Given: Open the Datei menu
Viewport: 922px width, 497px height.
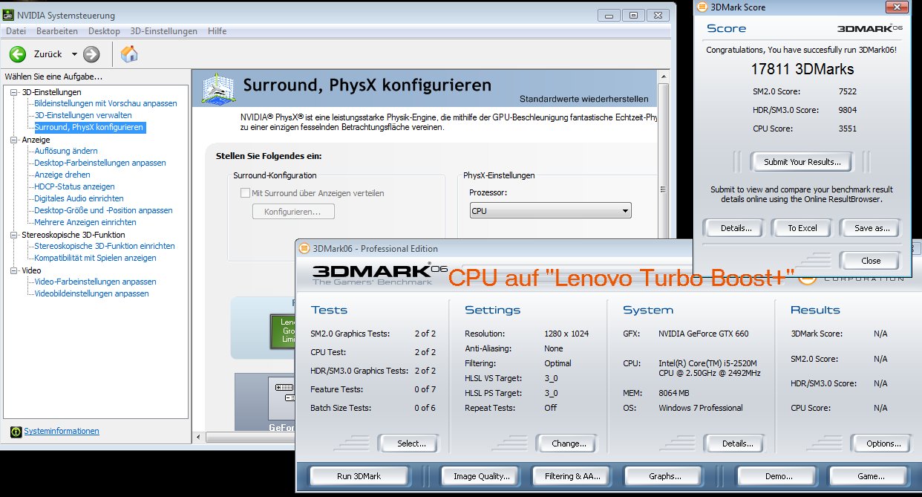Looking at the screenshot, I should (16, 31).
